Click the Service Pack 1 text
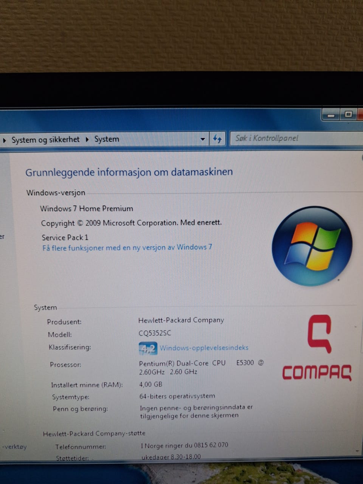This screenshot has height=484, width=363. coord(65,237)
